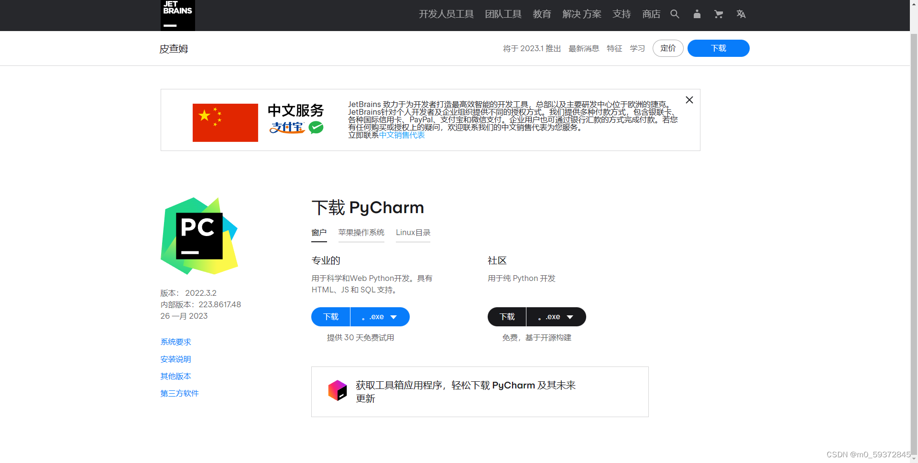Open the 特征 link
The width and height of the screenshot is (918, 463).
point(614,48)
